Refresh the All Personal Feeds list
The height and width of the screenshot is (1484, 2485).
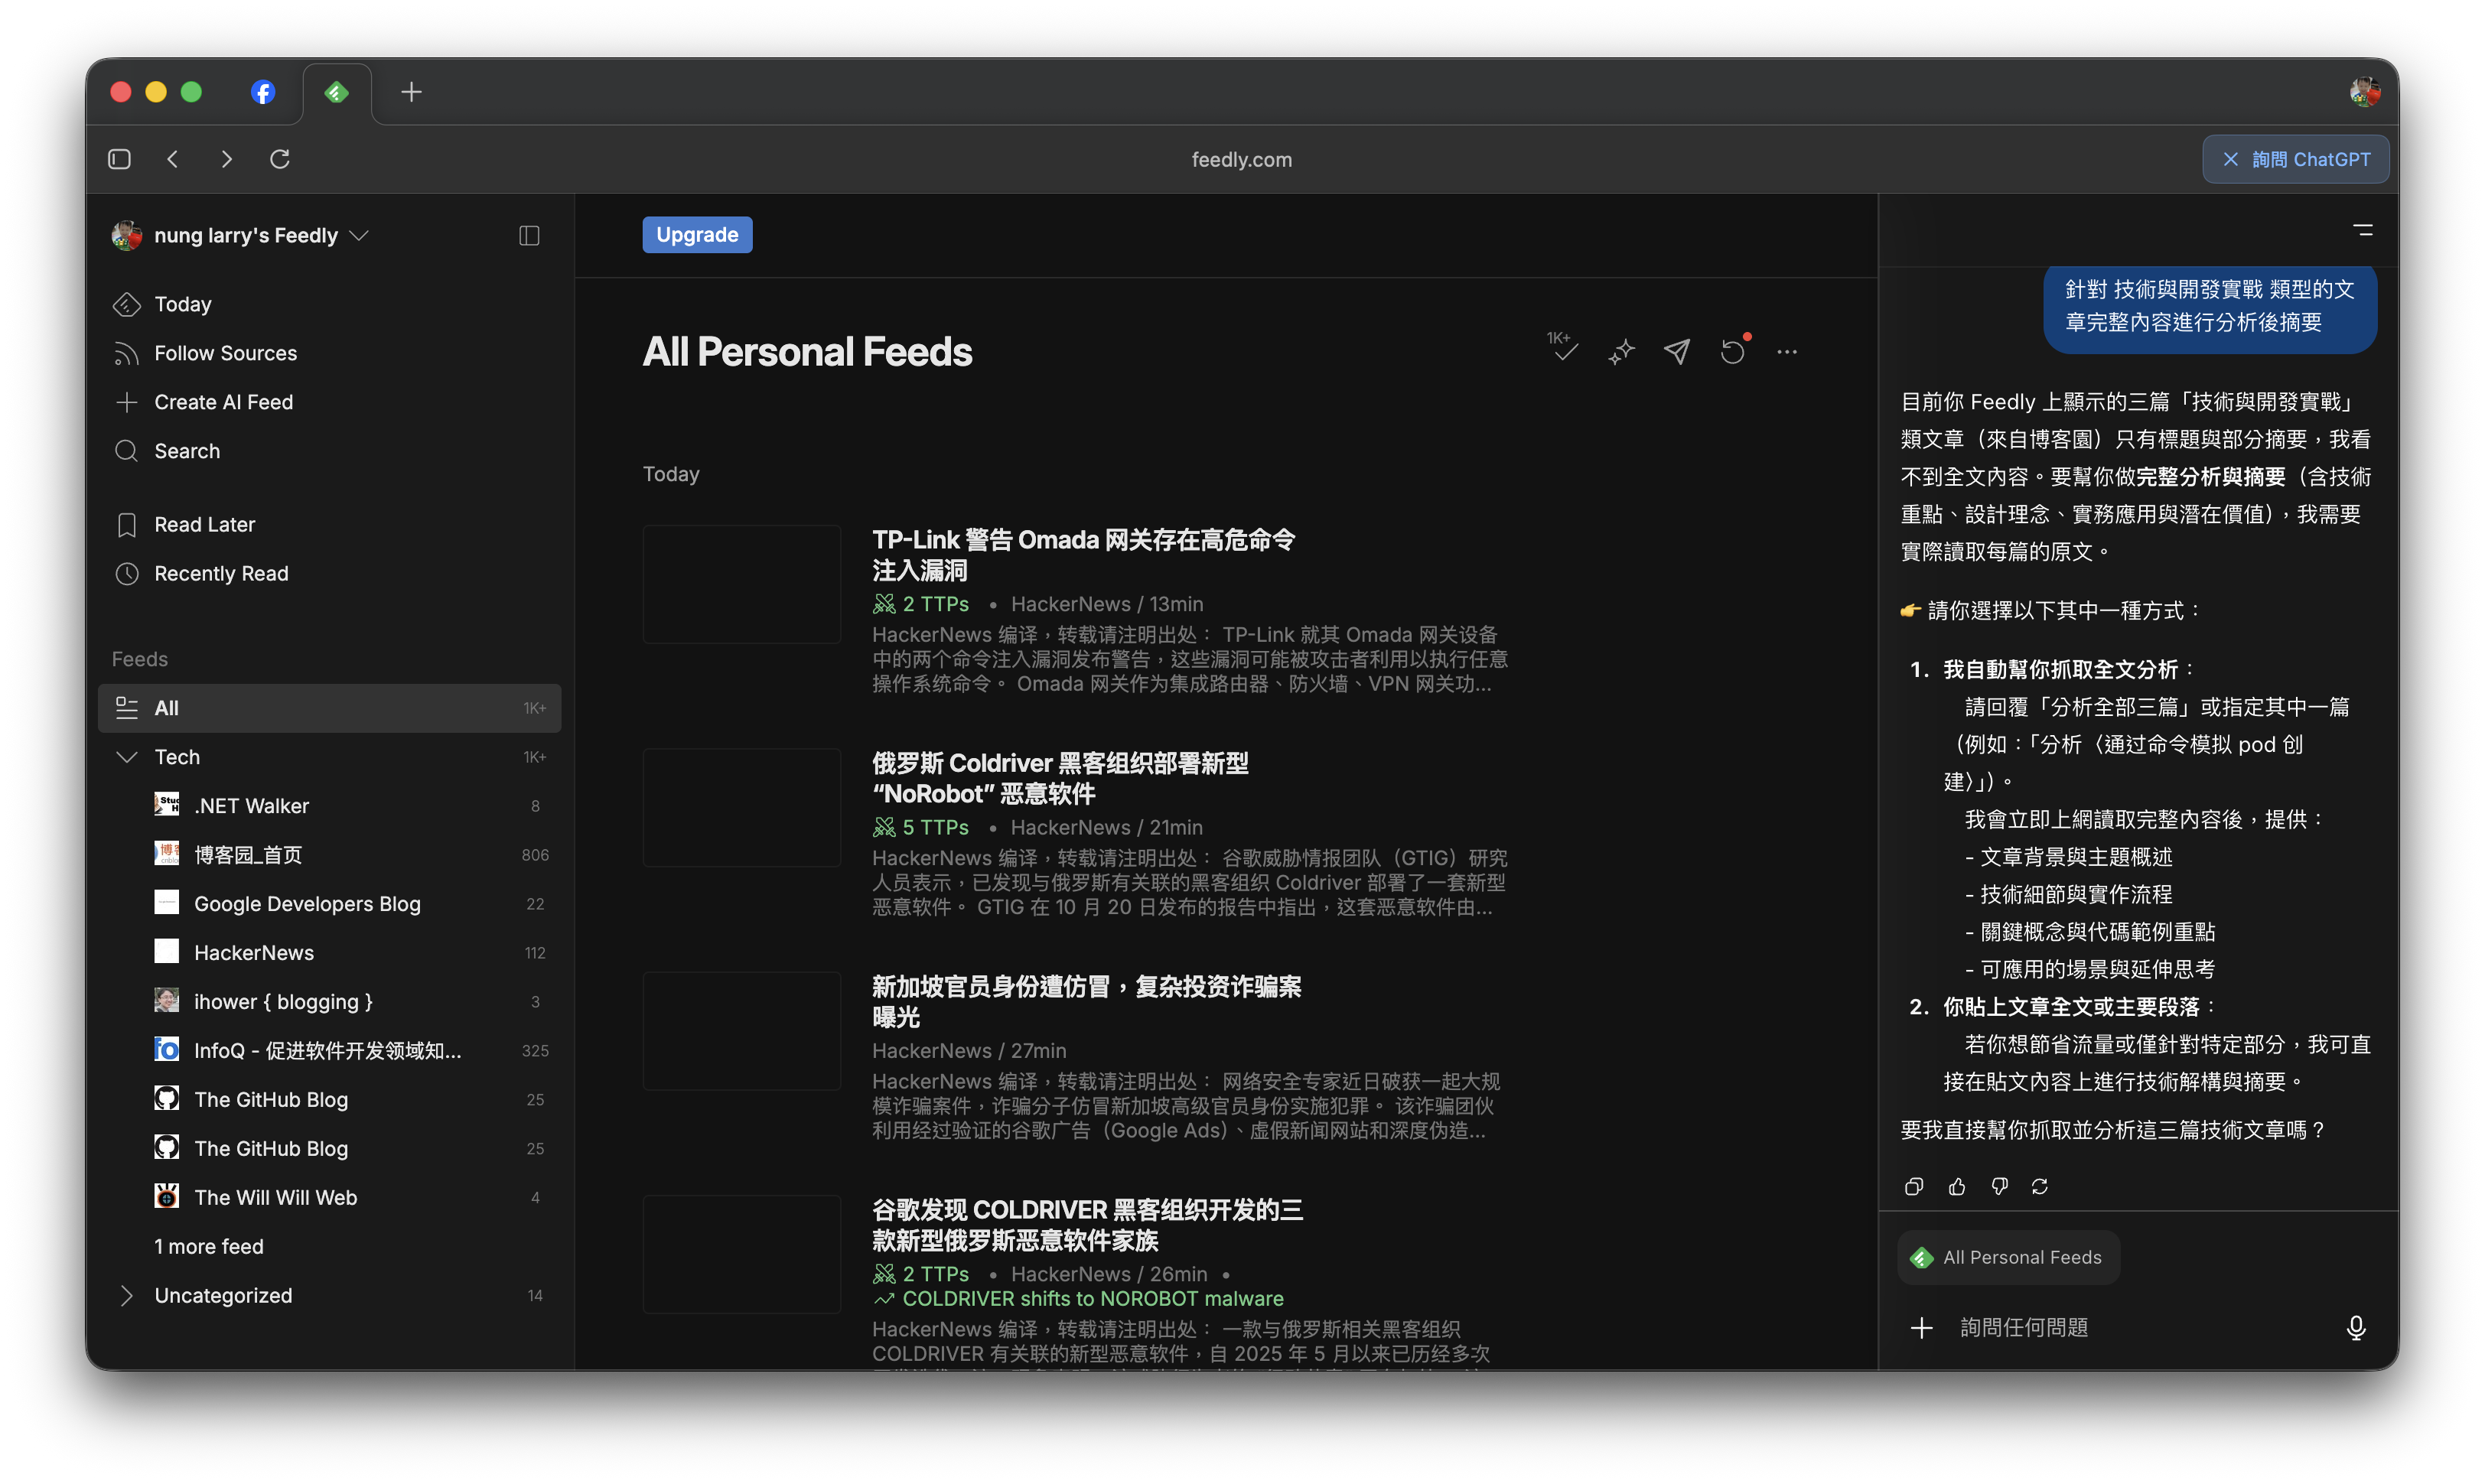click(x=1732, y=351)
